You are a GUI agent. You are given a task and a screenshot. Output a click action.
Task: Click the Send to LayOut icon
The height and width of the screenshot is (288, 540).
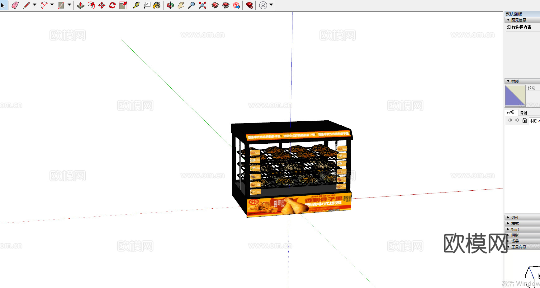pyautogui.click(x=237, y=5)
